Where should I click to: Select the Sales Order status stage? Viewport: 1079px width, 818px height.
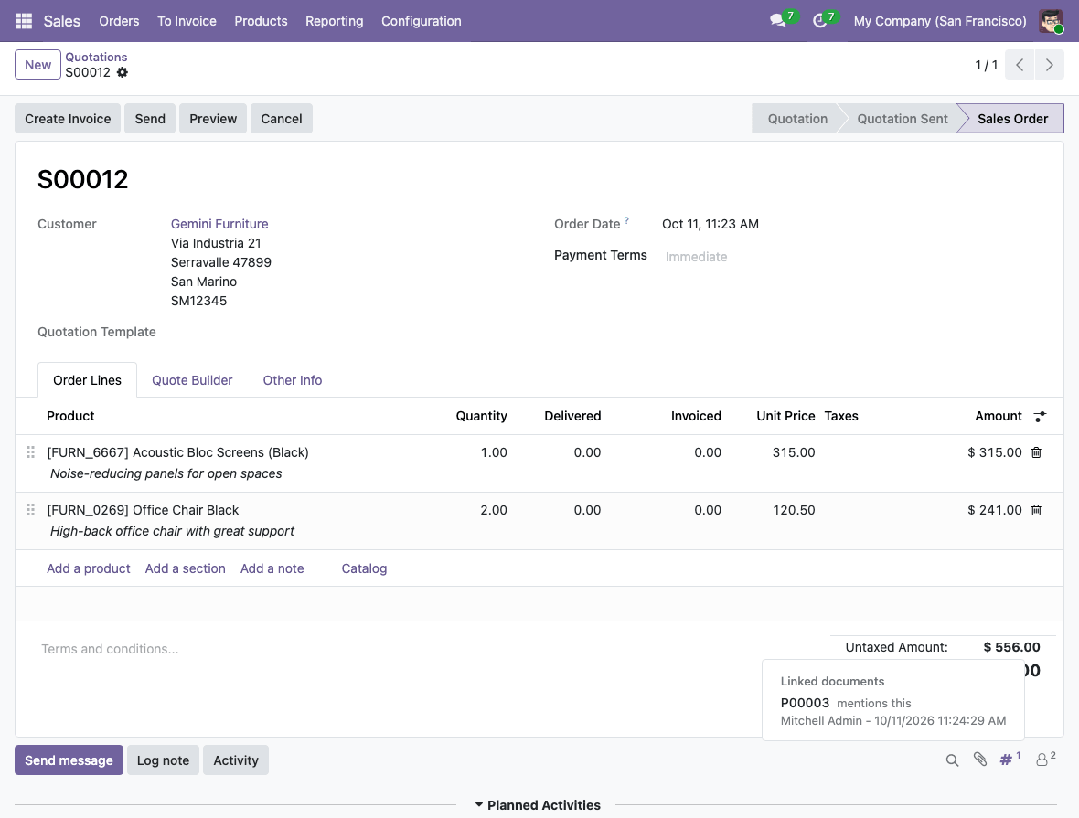tap(1012, 118)
